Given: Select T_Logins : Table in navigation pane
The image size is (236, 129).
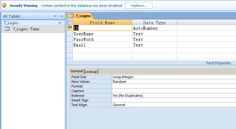Looking at the screenshot, I should tap(26, 29).
